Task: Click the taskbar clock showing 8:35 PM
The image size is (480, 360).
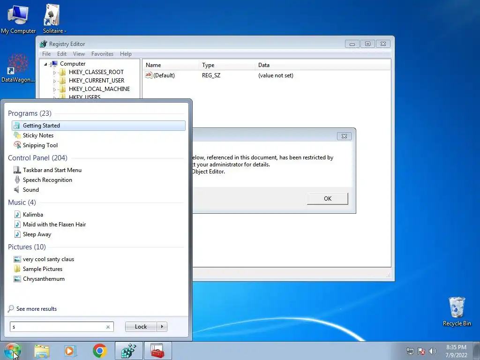Action: 456,351
